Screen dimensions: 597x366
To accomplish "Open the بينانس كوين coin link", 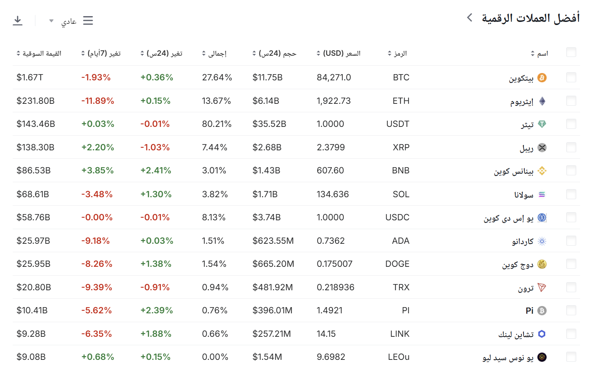I will pos(514,171).
